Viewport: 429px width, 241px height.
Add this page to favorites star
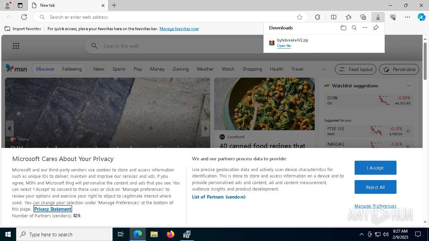[x=300, y=17]
